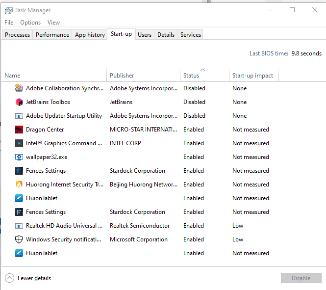The image size is (326, 290).
Task: Click the Fewer details text link
Action: pos(34,278)
